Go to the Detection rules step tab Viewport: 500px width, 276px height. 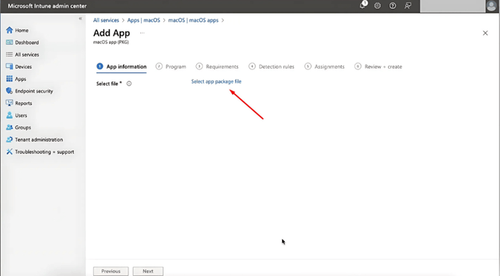pos(272,66)
